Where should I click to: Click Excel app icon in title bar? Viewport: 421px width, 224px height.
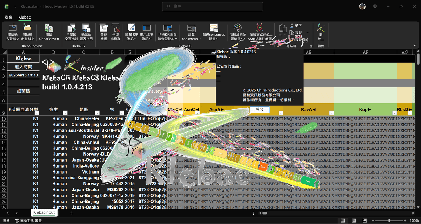coord(7,6)
